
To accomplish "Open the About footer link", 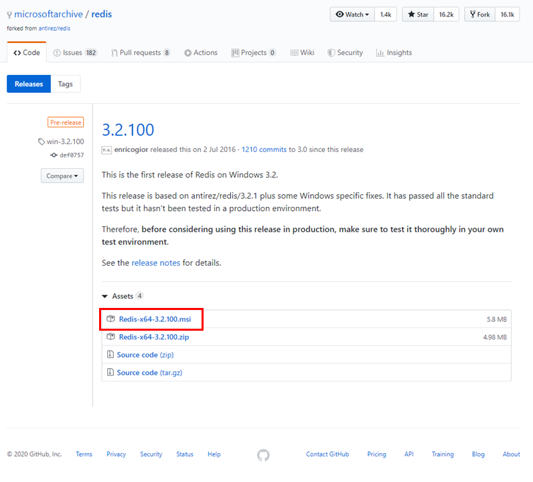I will (x=512, y=454).
